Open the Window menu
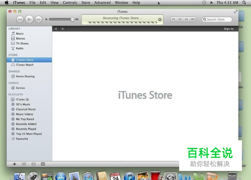 point(122,3)
